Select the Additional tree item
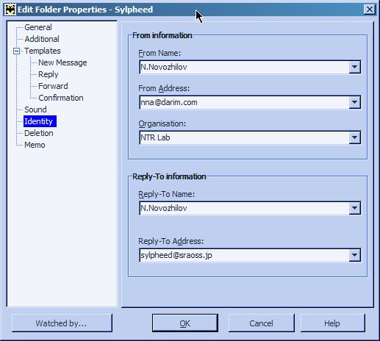The height and width of the screenshot is (341, 380). (42, 39)
